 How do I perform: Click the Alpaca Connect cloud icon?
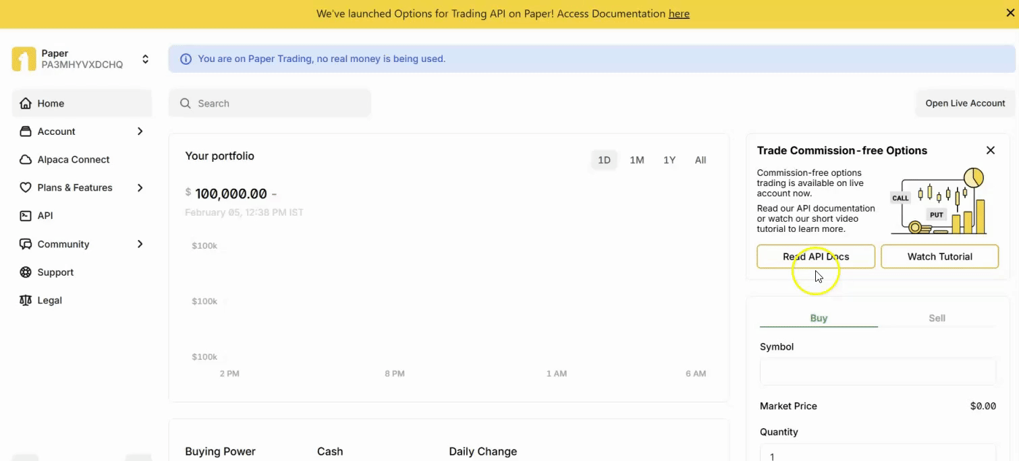pos(26,160)
